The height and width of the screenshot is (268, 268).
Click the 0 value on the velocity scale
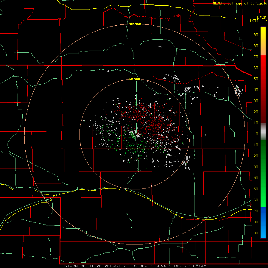click(x=257, y=134)
